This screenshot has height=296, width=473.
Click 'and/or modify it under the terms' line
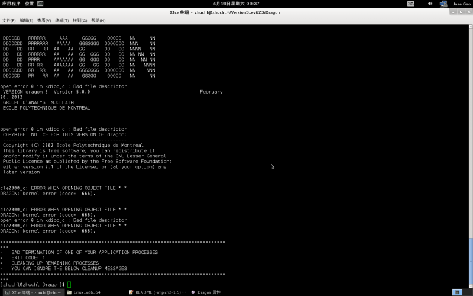click(85, 156)
